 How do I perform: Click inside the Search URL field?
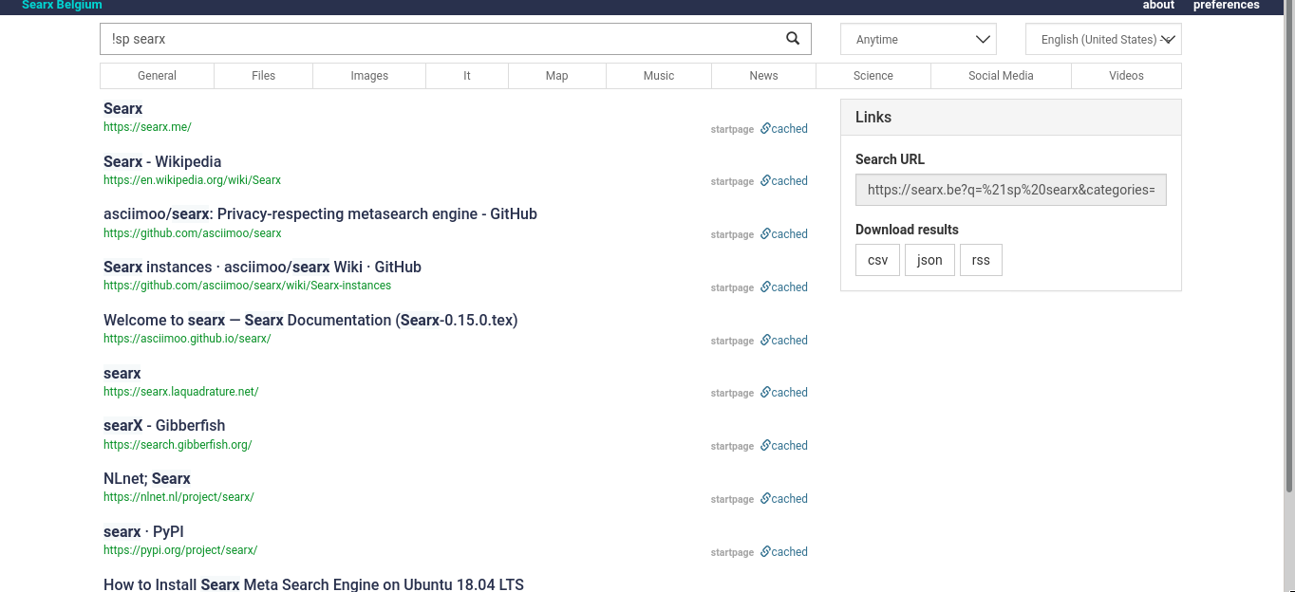click(x=1010, y=190)
